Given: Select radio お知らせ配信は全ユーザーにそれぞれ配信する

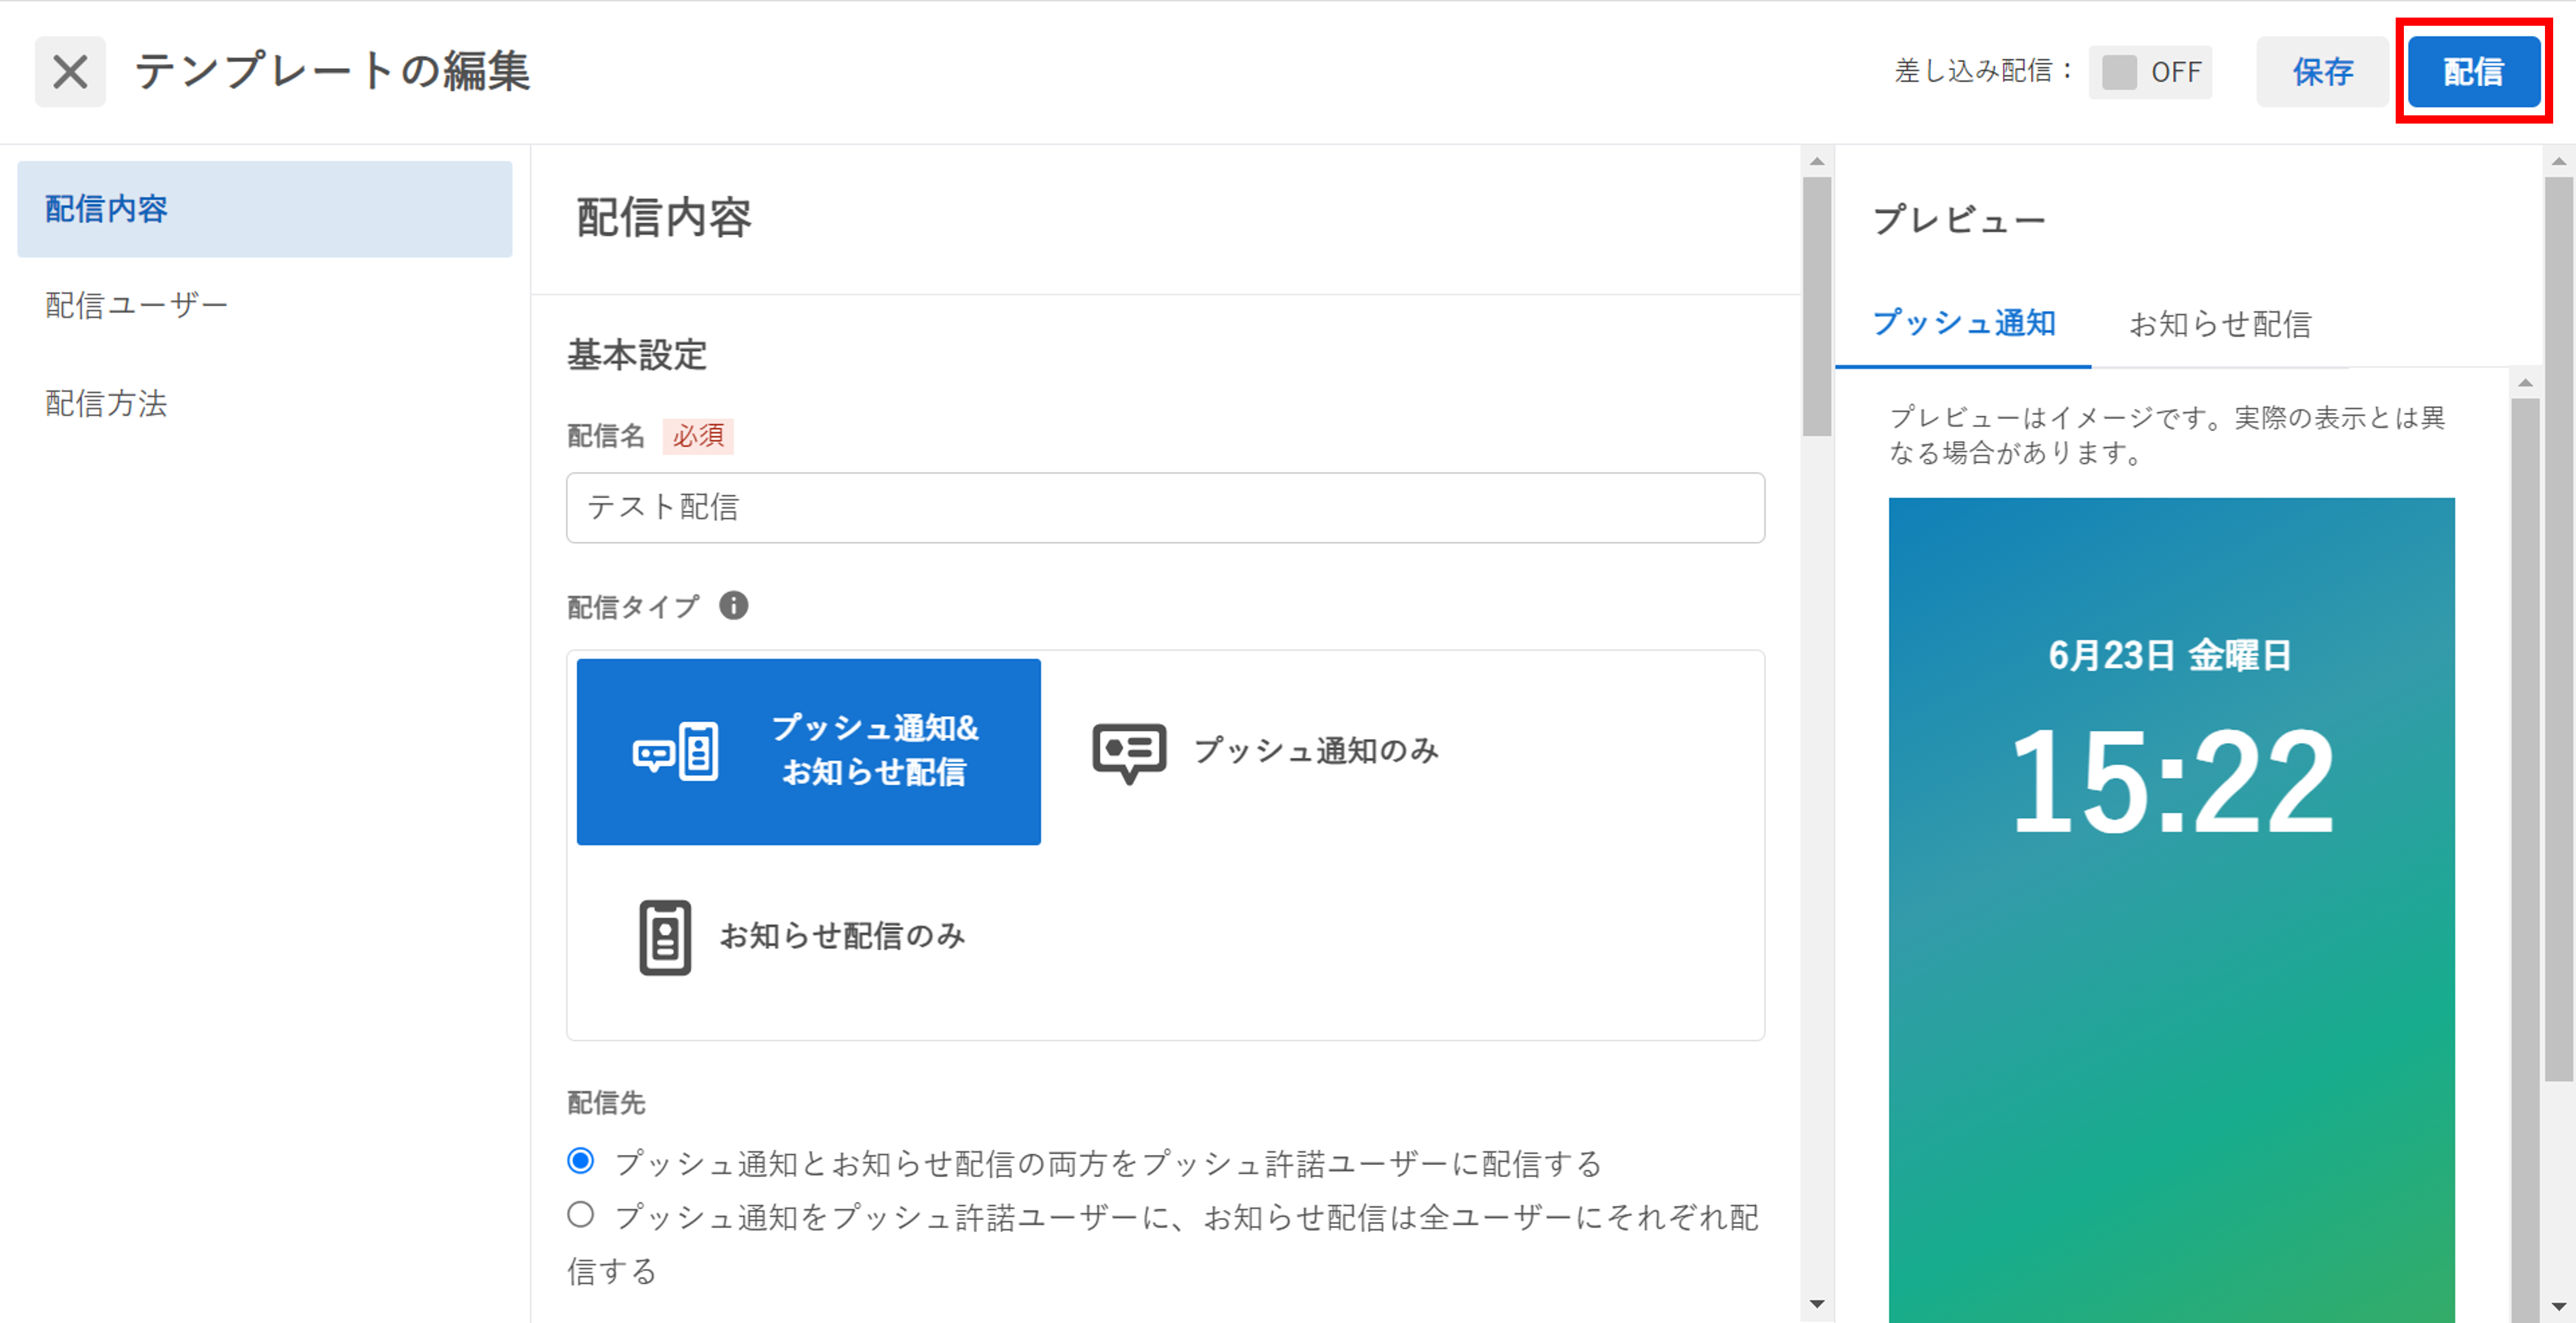Looking at the screenshot, I should pos(580,1214).
